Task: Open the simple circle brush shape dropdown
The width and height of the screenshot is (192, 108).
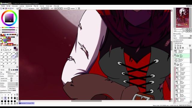Action: (x=6, y=79)
